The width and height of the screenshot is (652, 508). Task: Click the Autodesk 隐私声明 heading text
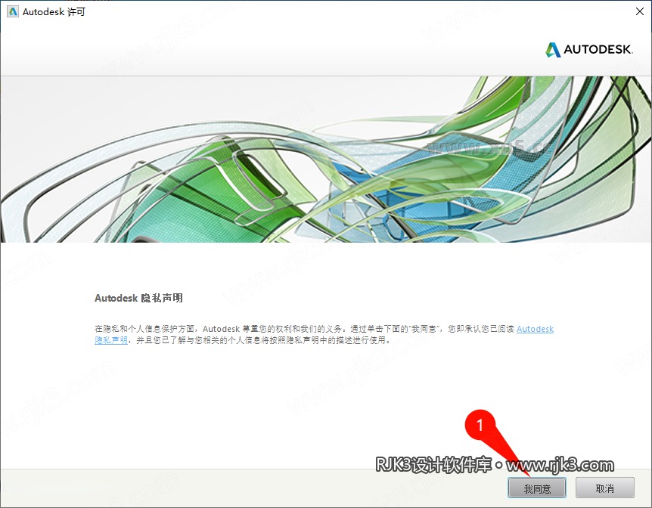(x=138, y=298)
